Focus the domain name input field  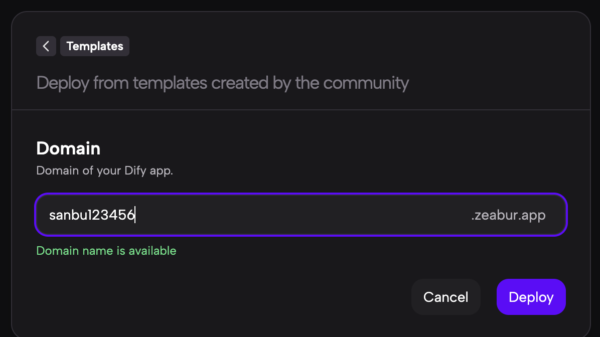(301, 215)
